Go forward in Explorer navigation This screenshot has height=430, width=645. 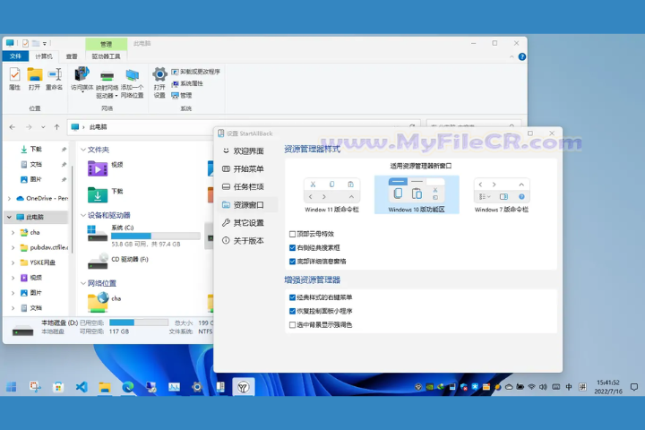(x=29, y=127)
